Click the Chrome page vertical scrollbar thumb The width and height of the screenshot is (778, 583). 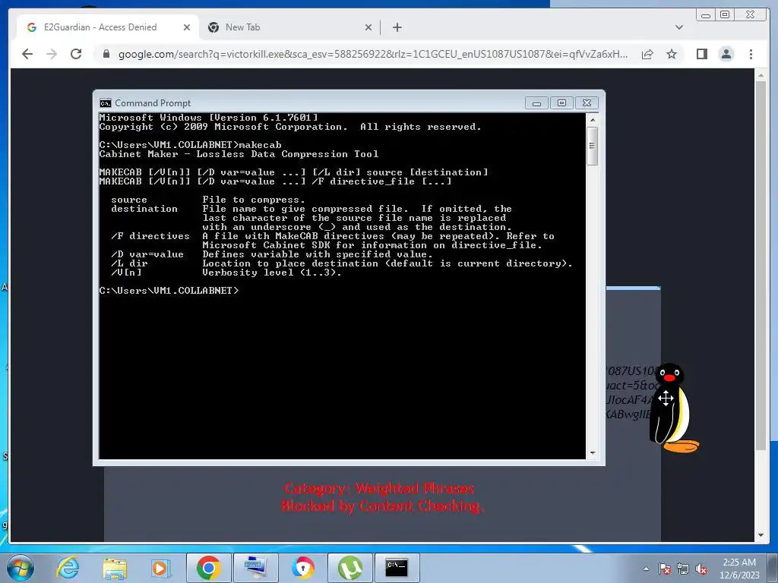(761, 265)
